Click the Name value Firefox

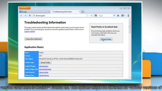(41, 53)
